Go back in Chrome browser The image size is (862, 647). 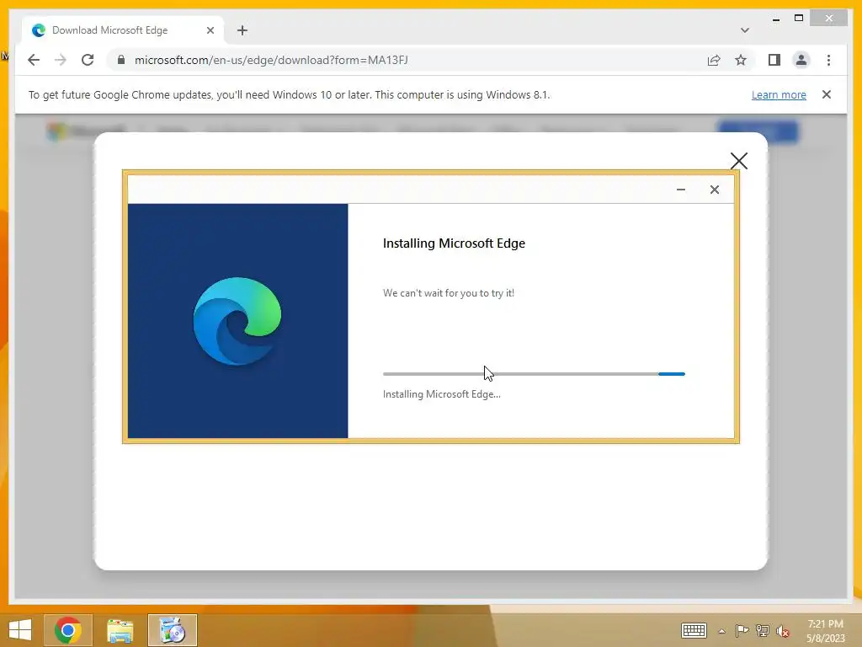[x=34, y=60]
